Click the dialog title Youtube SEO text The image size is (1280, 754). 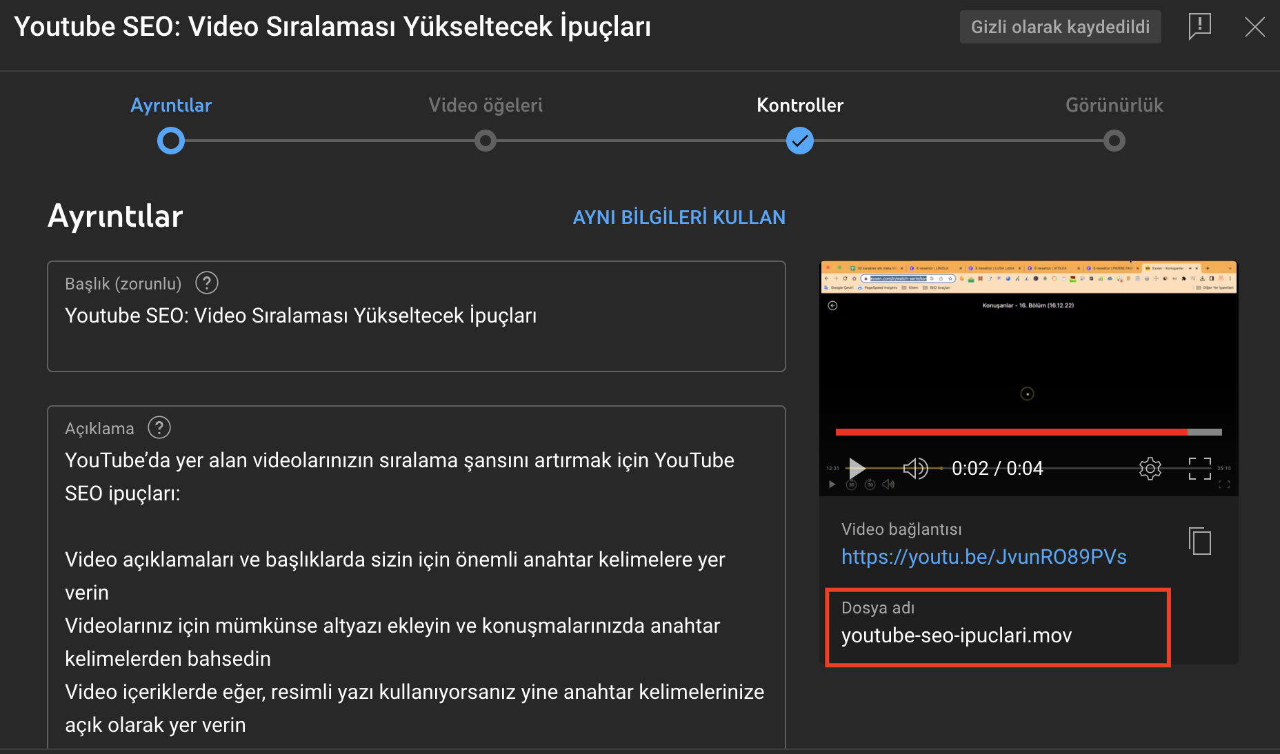332,27
